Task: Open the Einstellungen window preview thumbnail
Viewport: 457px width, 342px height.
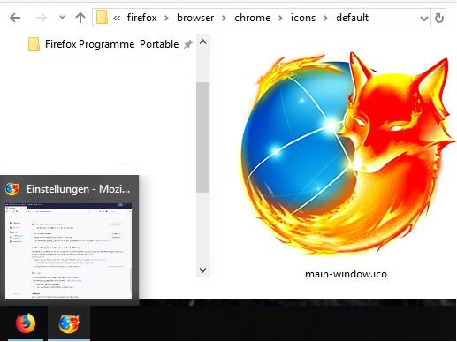Action: point(68,251)
